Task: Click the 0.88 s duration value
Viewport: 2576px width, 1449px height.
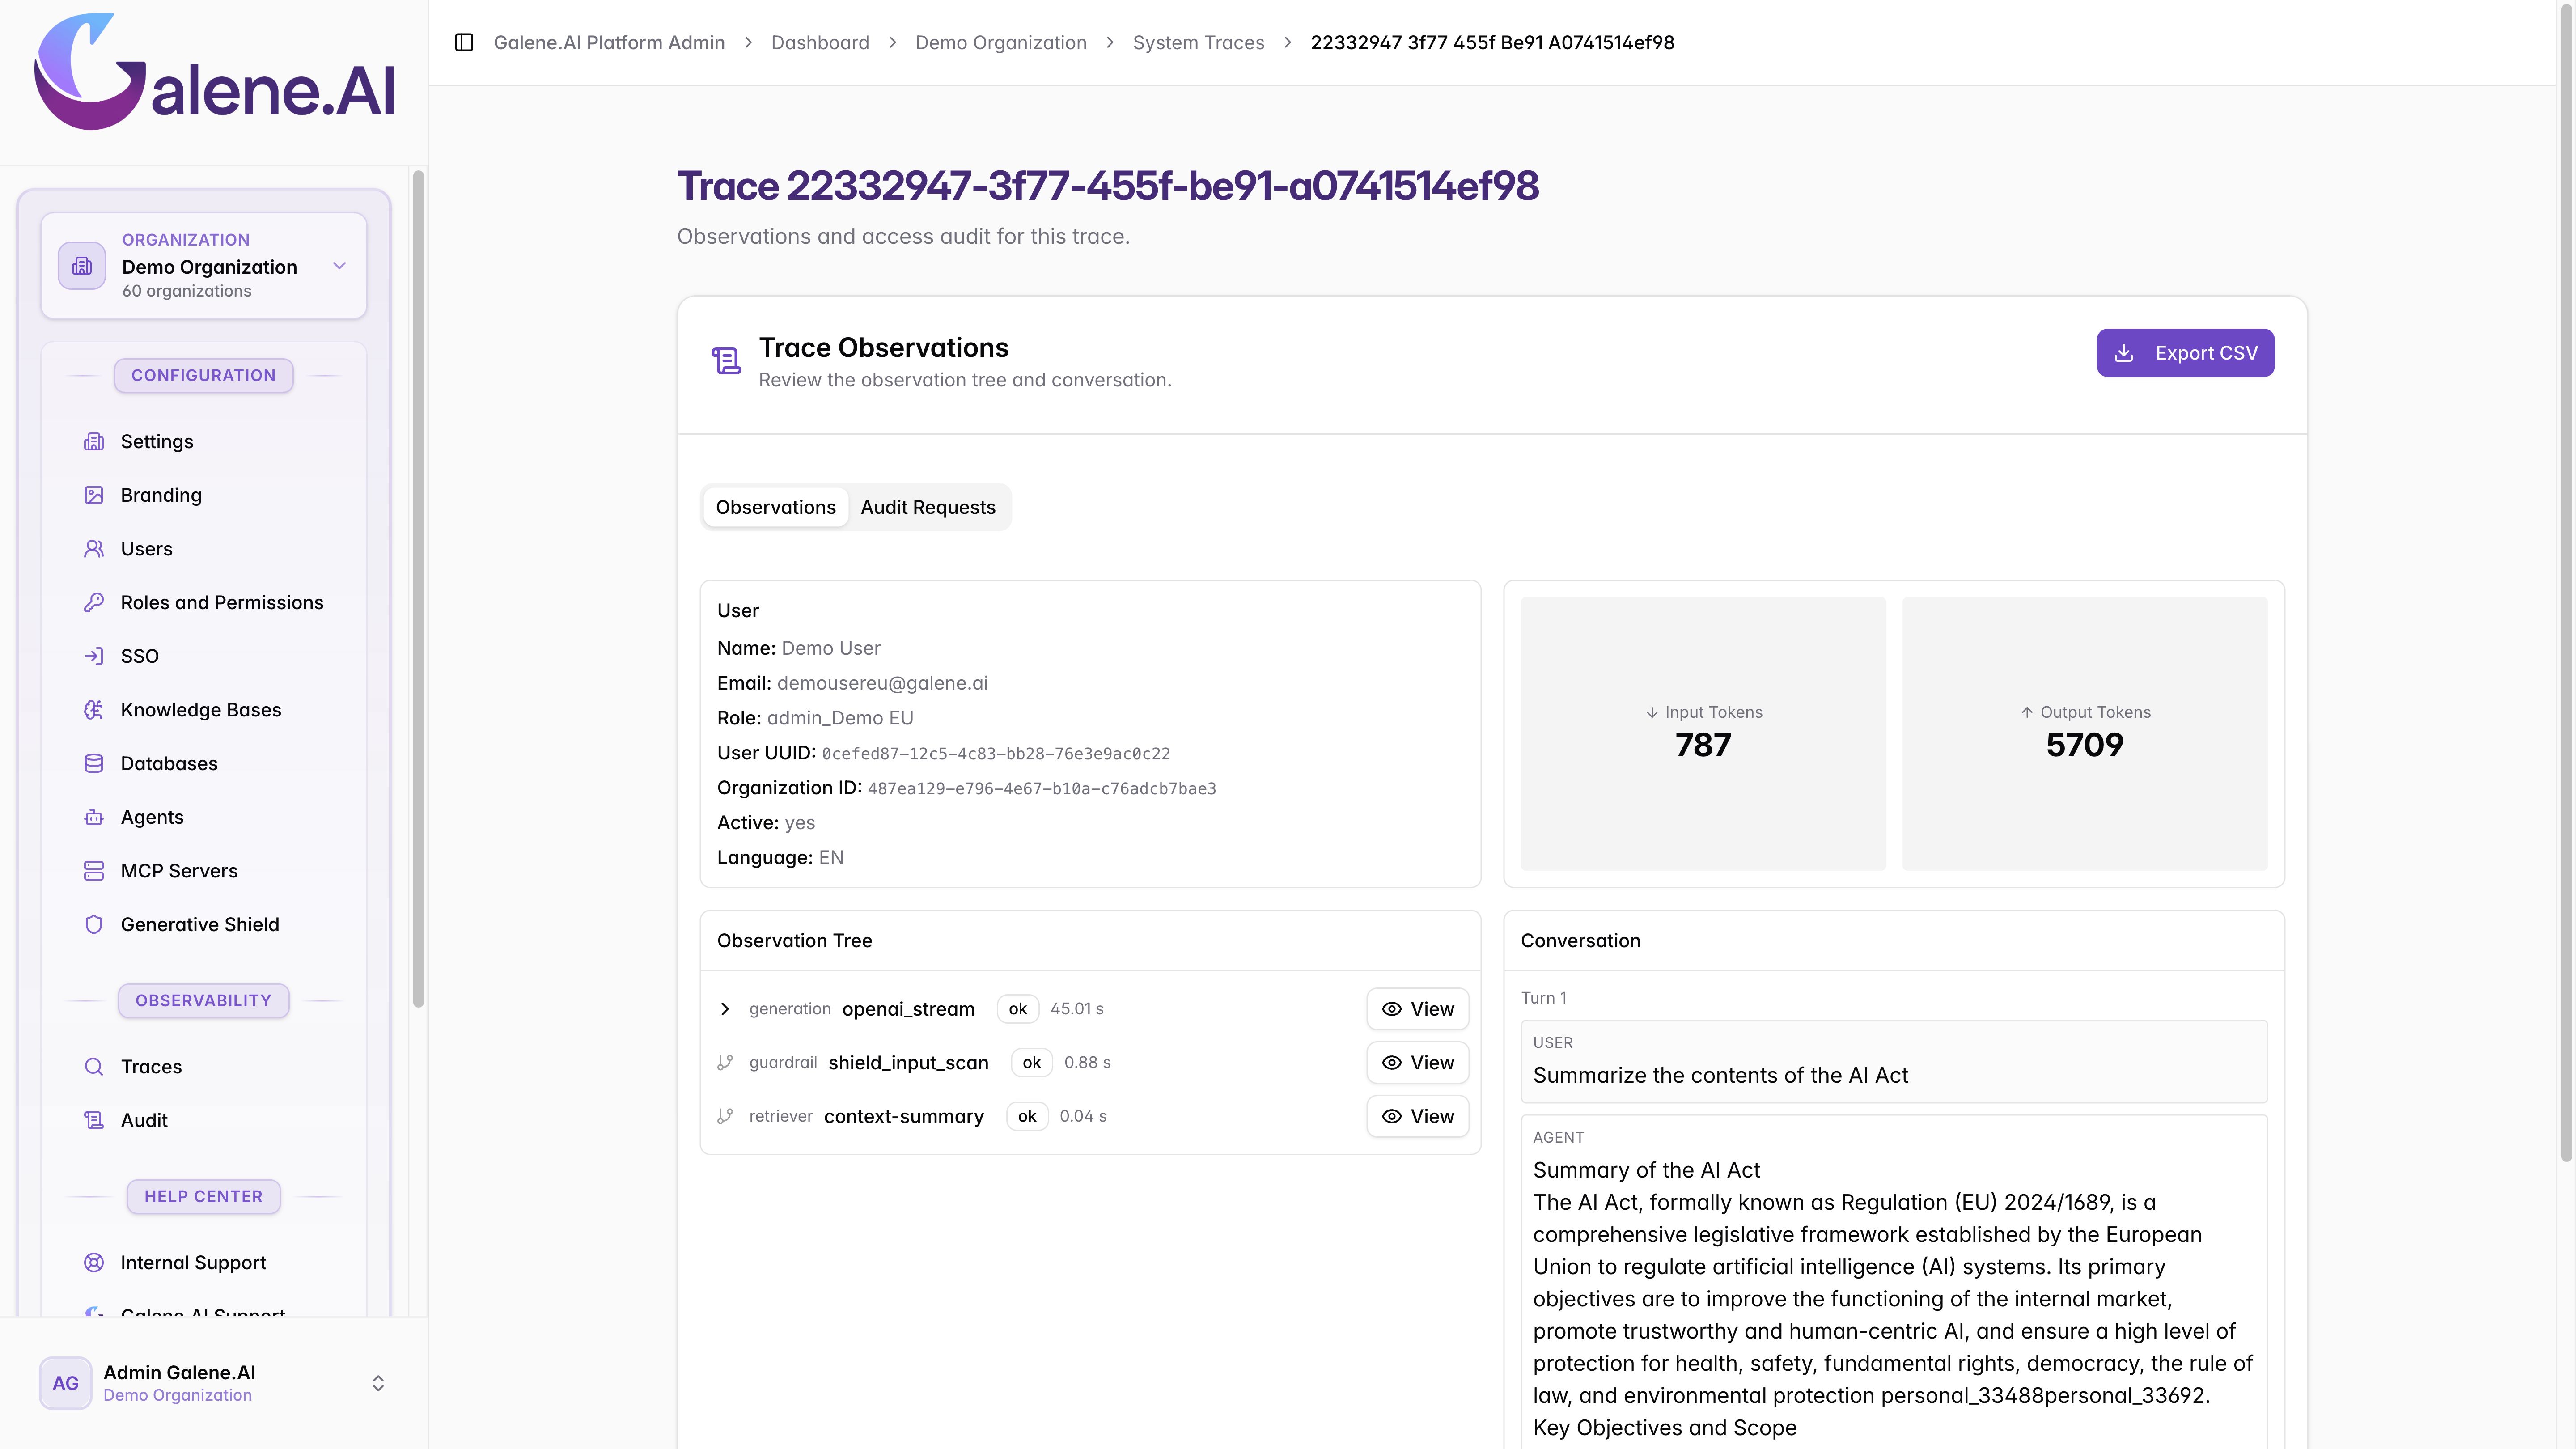Action: pyautogui.click(x=1087, y=1062)
